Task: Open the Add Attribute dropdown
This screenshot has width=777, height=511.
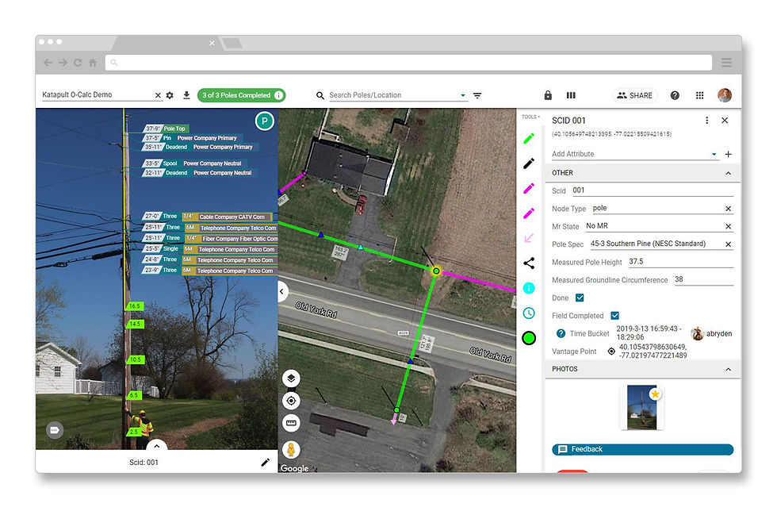Action: coord(714,154)
